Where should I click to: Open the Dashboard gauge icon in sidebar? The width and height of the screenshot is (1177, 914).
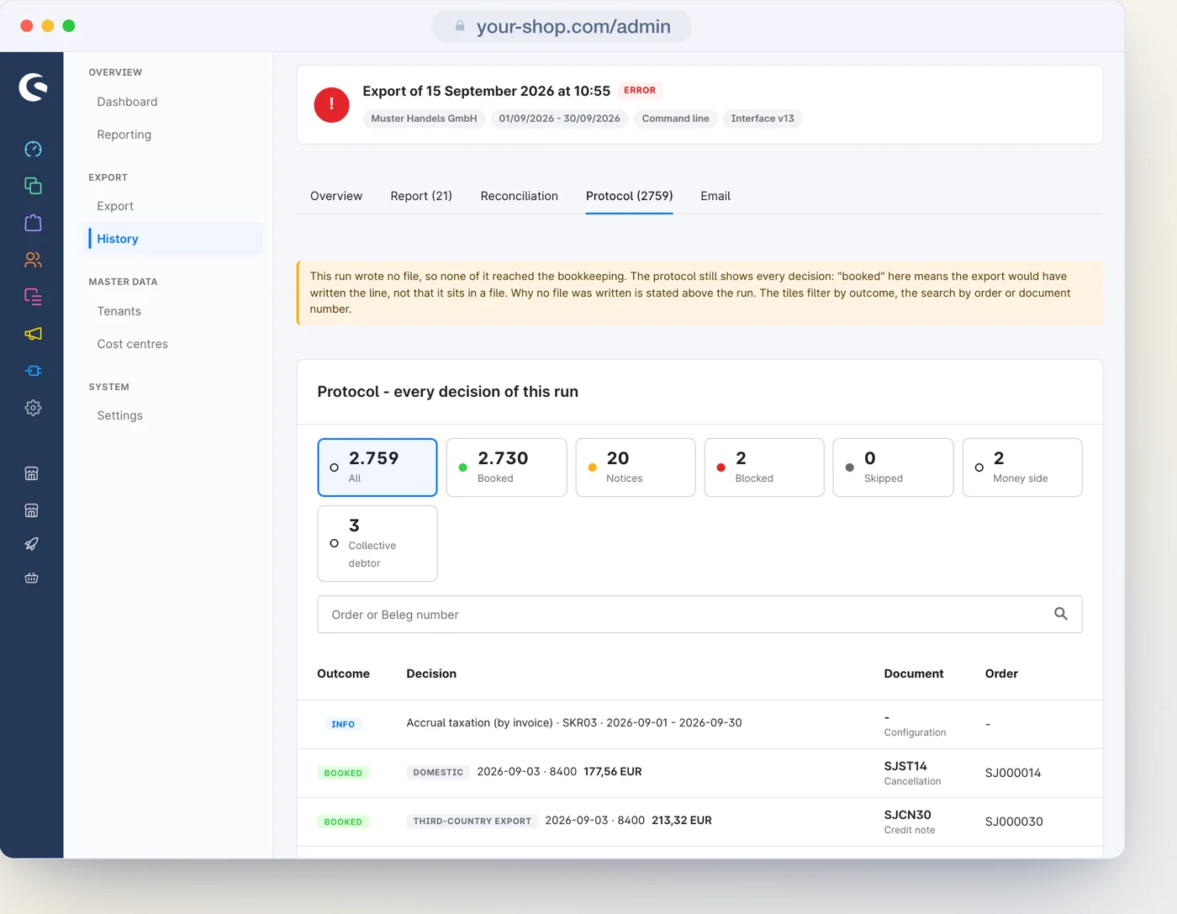pyautogui.click(x=33, y=149)
